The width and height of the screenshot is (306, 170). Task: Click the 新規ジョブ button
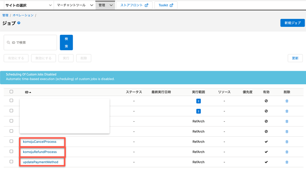[x=292, y=23]
